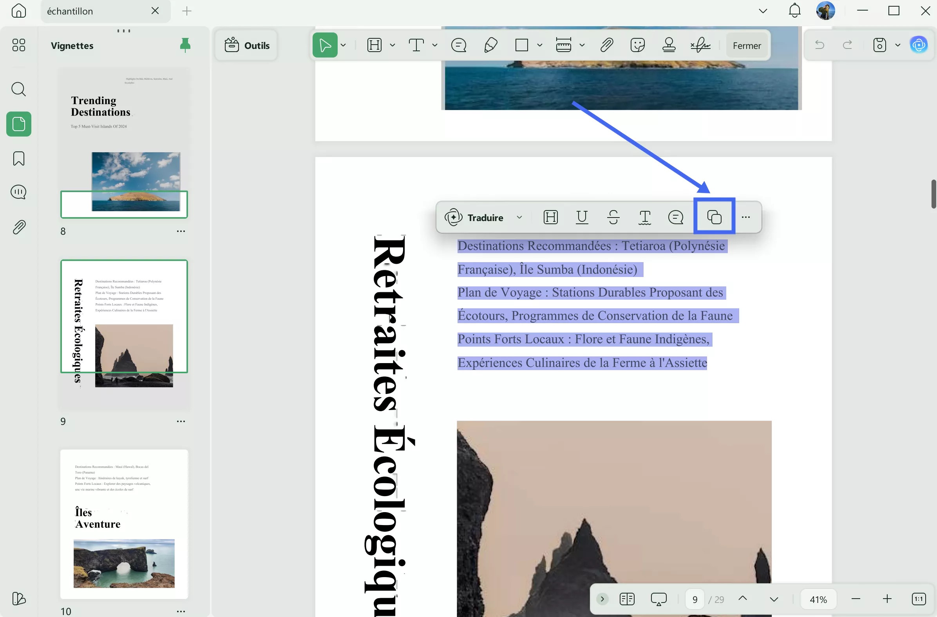Click the page number field showing 9
The height and width of the screenshot is (617, 937).
(695, 599)
